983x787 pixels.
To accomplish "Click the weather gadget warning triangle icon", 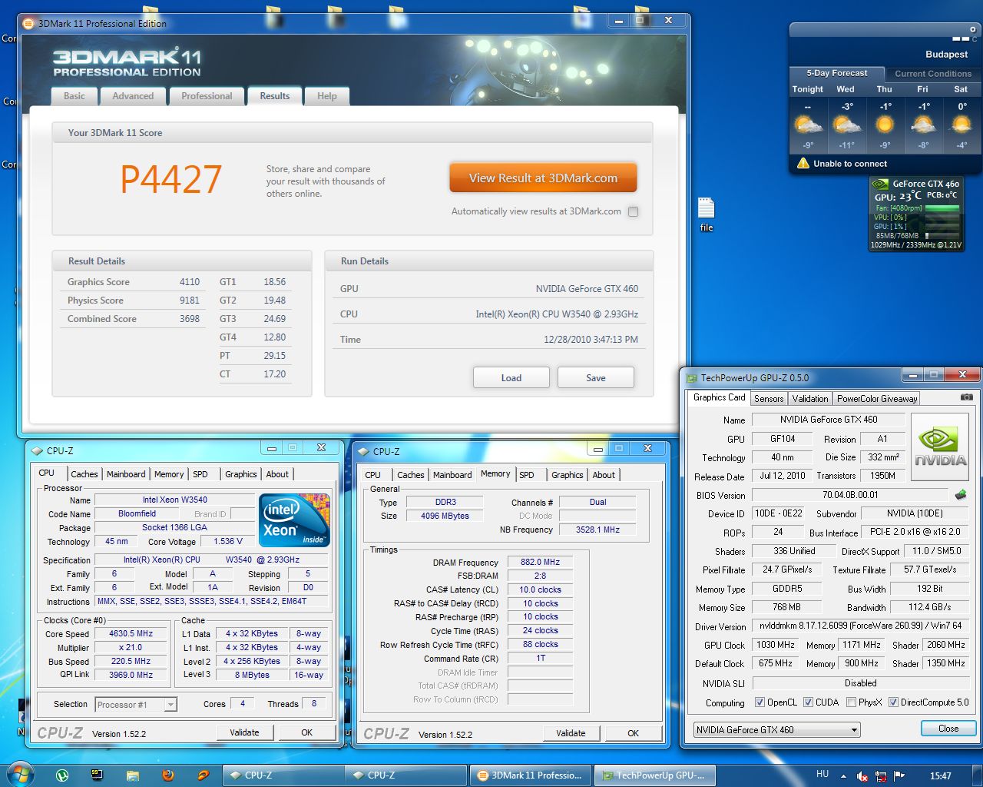I will 803,164.
